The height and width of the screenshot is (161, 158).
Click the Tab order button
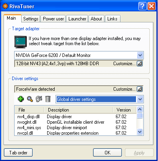point(18,152)
